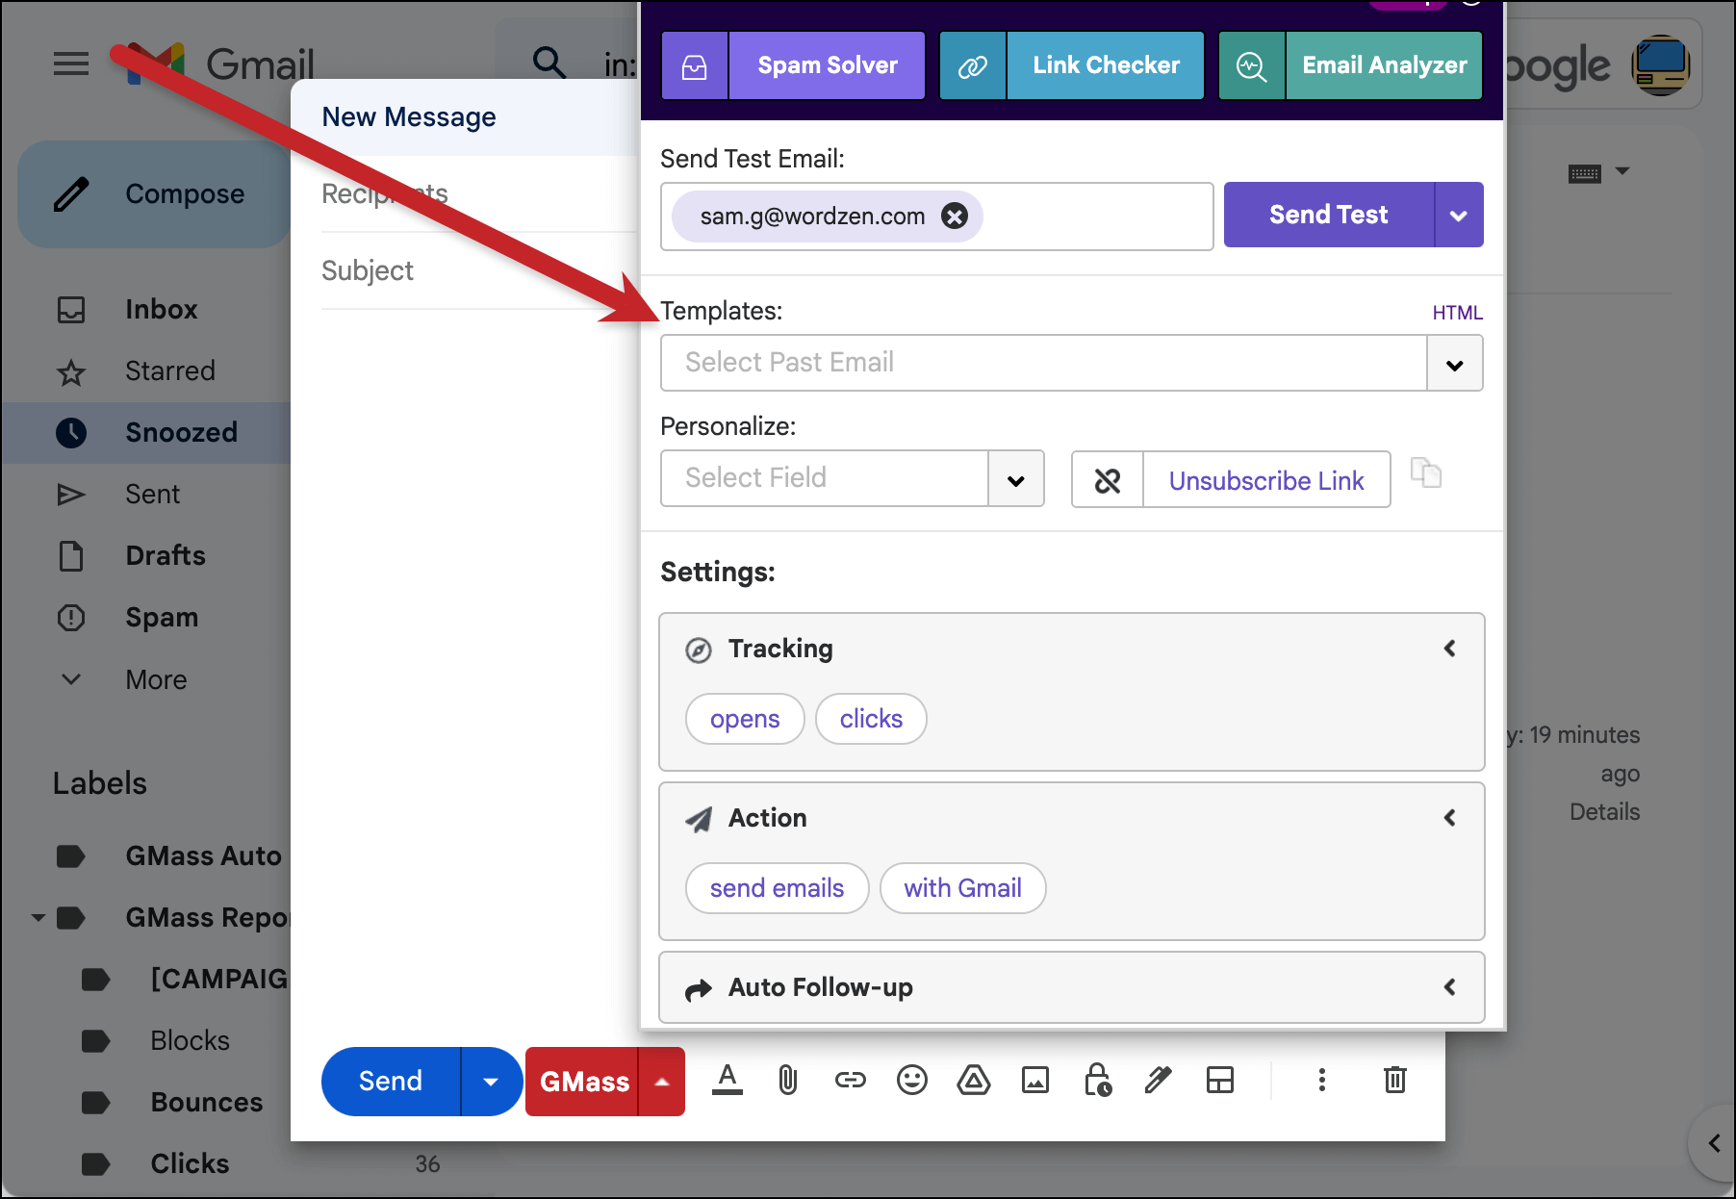Toggle clicks tracking pill
The image size is (1736, 1199).
[x=871, y=719]
